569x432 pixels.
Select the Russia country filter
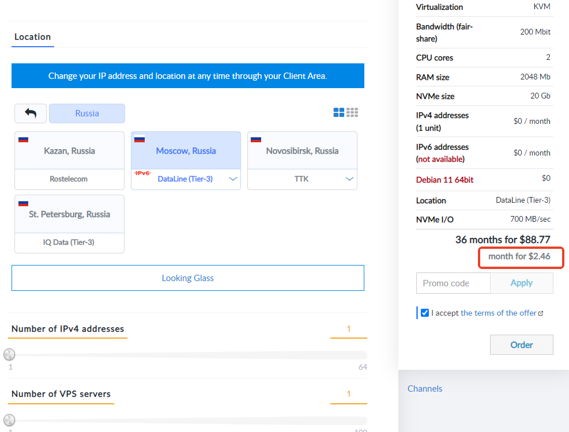(x=87, y=113)
